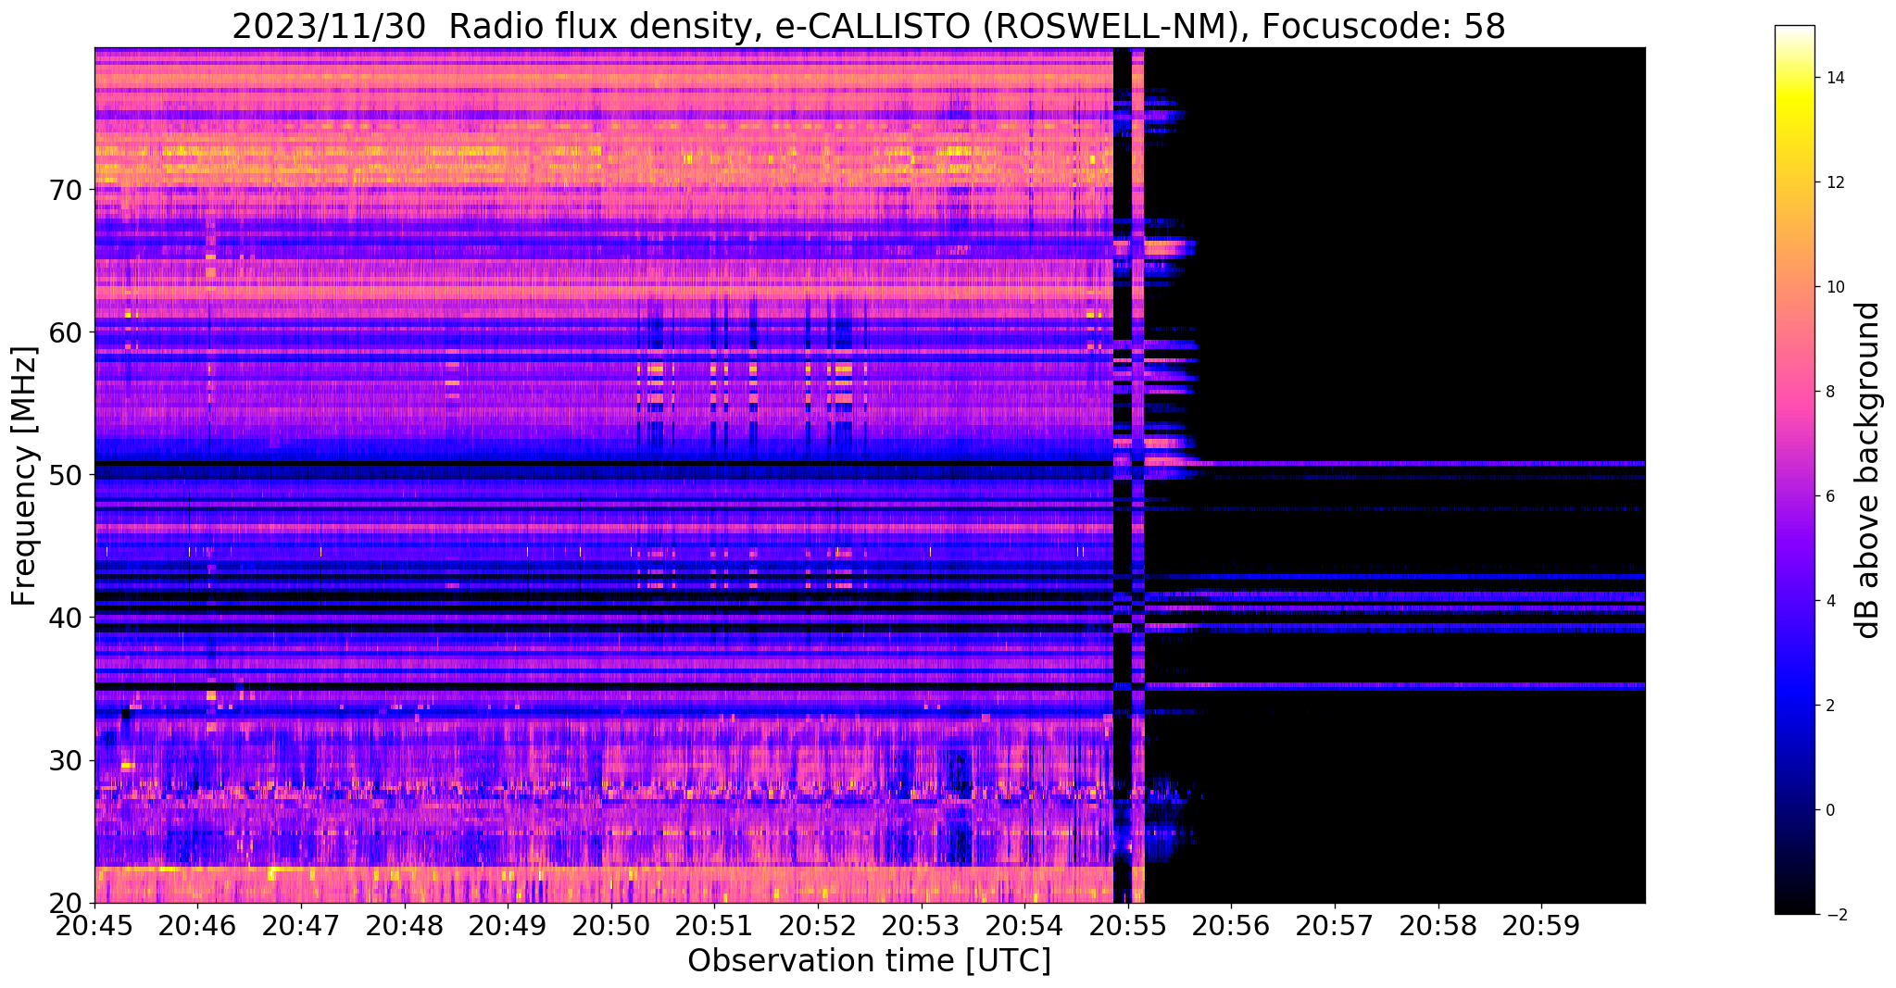Screen dimensions: 1896x988
Task: Click the 20:53 time tick label
Action: pos(922,925)
